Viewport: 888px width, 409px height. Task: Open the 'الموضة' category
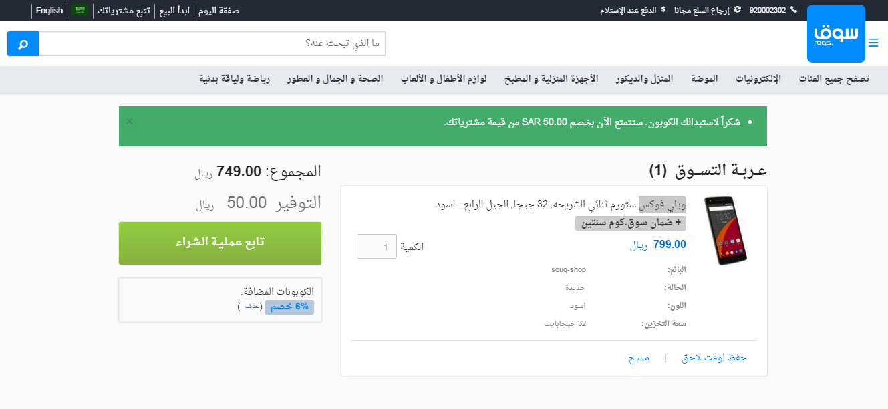click(x=704, y=79)
